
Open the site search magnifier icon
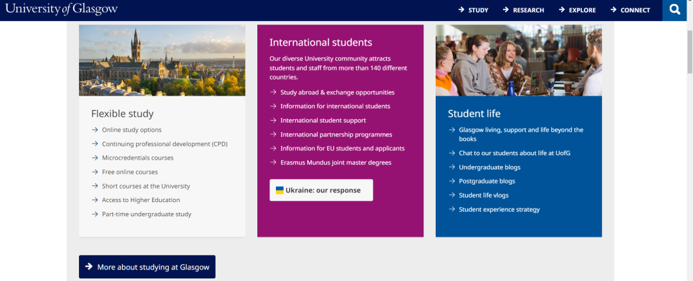click(x=674, y=10)
